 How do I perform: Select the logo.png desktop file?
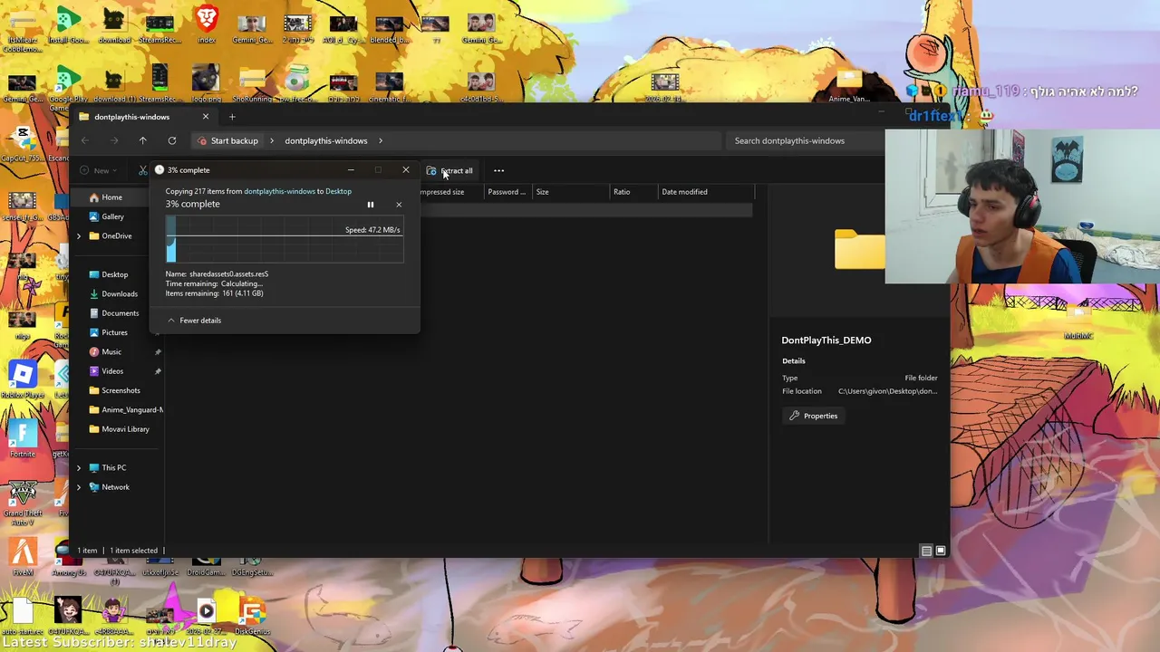coord(205,83)
